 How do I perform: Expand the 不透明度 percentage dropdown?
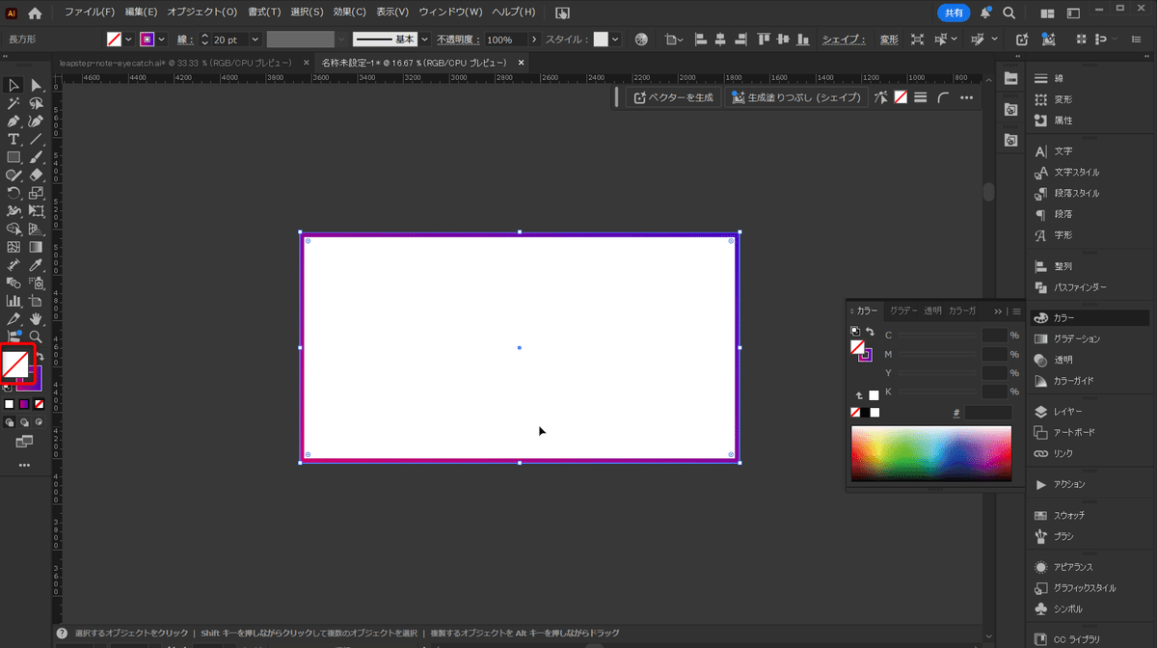point(533,40)
